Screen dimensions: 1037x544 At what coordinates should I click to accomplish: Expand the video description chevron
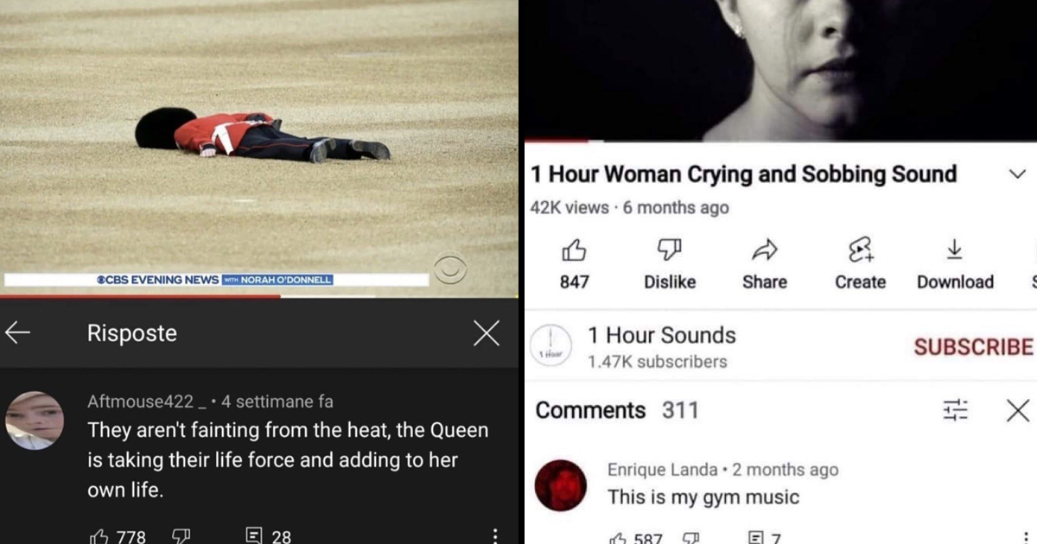point(1017,174)
